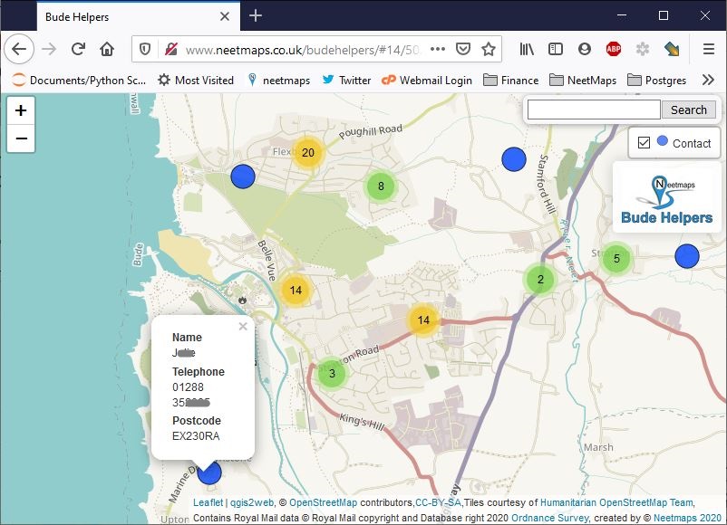The width and height of the screenshot is (727, 525).
Task: Reload the current page
Action: pos(78,49)
